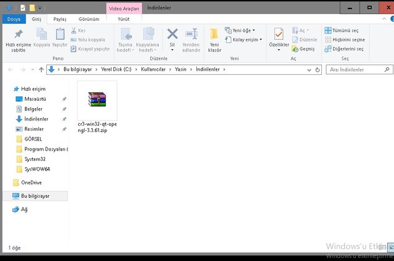The image size is (394, 261).
Task: Select OneDrive in navigation pane
Action: [x=27, y=182]
